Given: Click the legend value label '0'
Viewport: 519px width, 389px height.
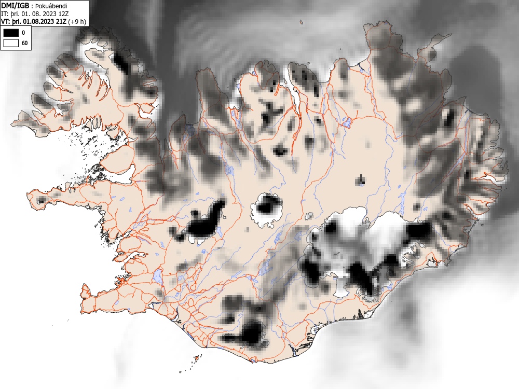Looking at the screenshot, I should coord(23,33).
